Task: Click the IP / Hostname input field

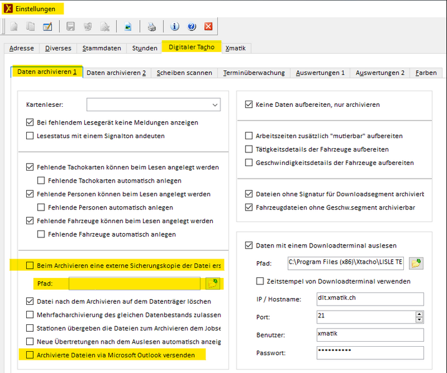Action: (370, 299)
